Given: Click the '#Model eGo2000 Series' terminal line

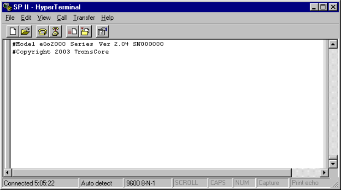Looking at the screenshot, I should (x=88, y=44).
